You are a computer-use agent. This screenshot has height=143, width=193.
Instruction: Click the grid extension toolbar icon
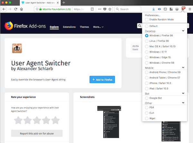pyautogui.click(x=171, y=9)
